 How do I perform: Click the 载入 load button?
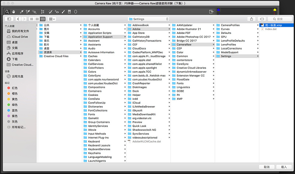284,167
